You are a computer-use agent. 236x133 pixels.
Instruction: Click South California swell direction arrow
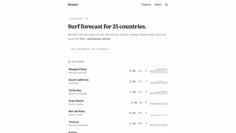(x=146, y=81)
